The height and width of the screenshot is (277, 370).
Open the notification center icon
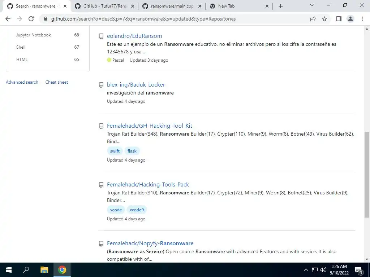359,270
